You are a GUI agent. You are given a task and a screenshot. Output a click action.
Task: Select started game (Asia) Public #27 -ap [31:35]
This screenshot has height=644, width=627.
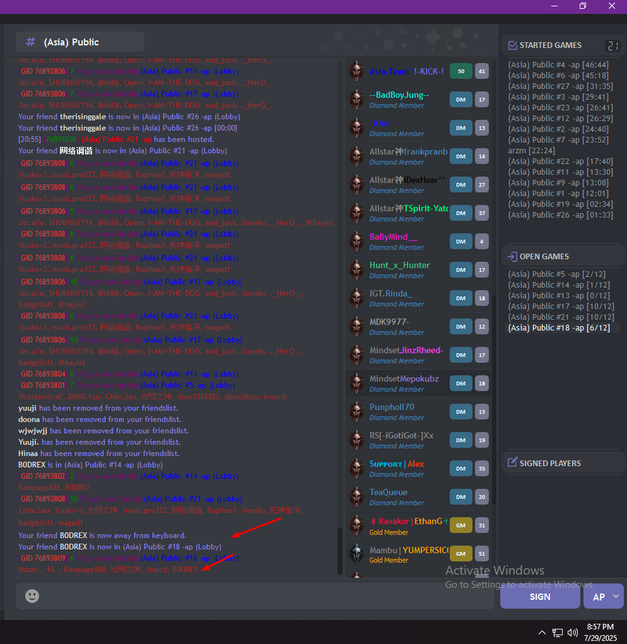pyautogui.click(x=561, y=86)
